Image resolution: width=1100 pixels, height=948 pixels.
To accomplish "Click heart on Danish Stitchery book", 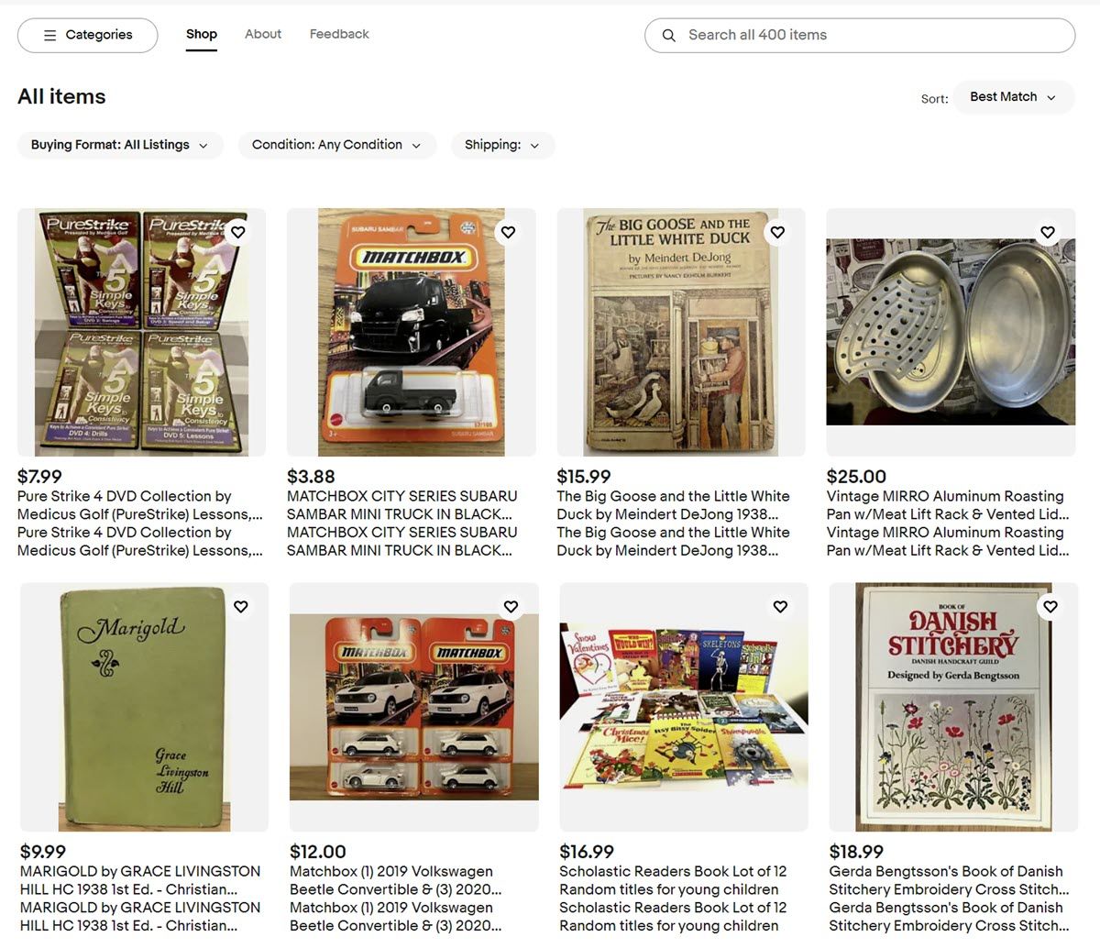I will pos(1050,606).
